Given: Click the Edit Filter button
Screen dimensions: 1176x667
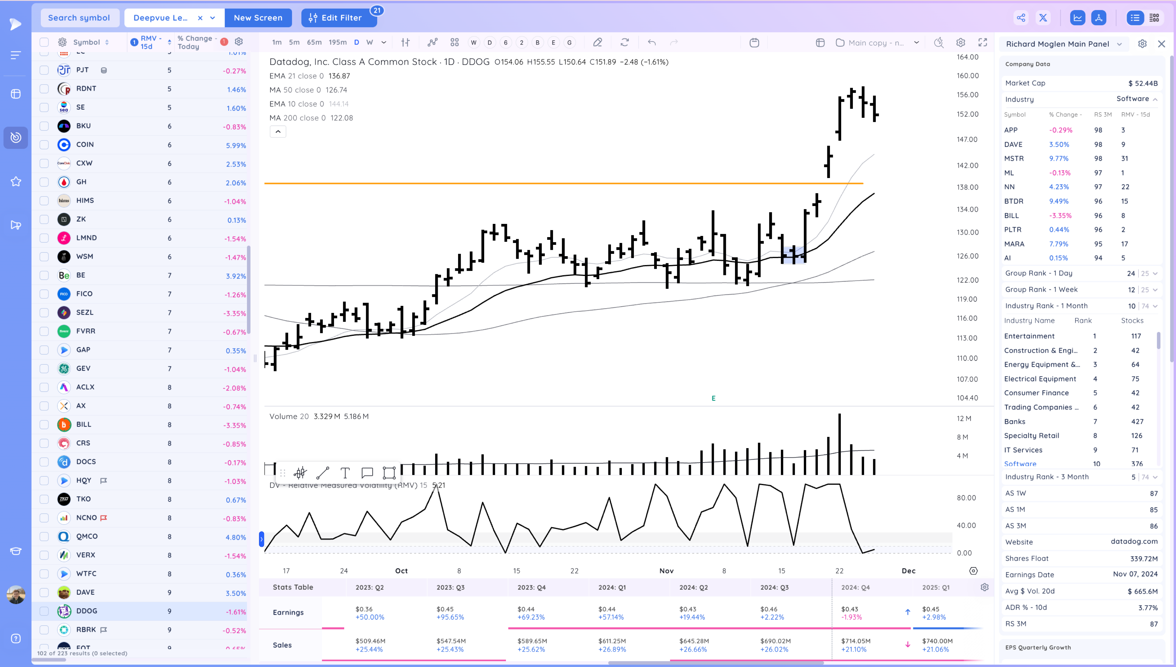Looking at the screenshot, I should (339, 18).
